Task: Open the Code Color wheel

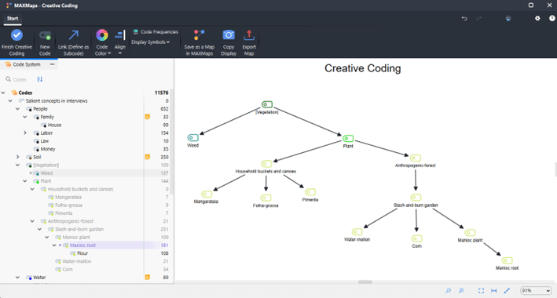Action: [x=102, y=35]
